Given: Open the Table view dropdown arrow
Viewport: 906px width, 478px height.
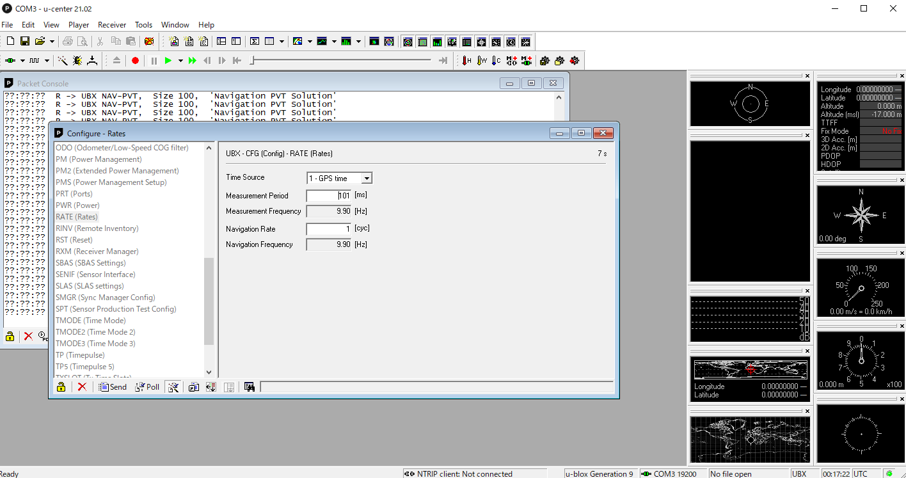Looking at the screenshot, I should (282, 41).
